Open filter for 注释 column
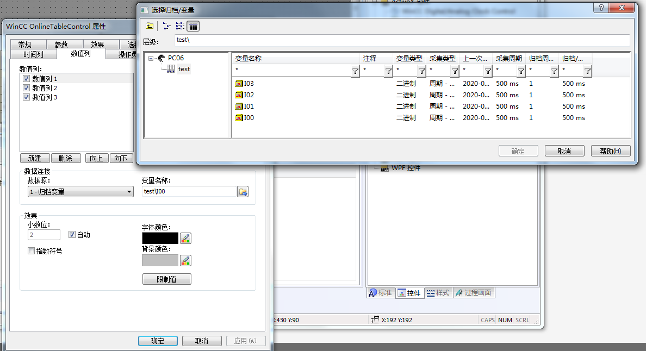 click(x=388, y=71)
